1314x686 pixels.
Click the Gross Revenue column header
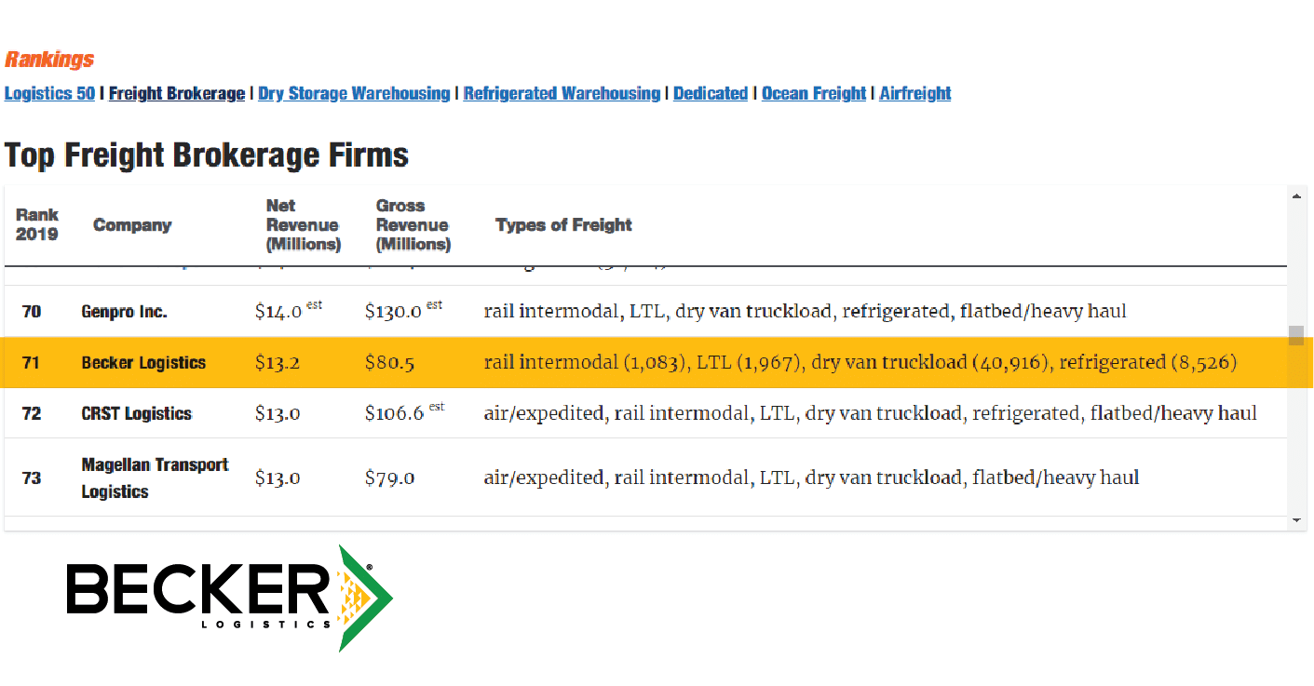[413, 225]
